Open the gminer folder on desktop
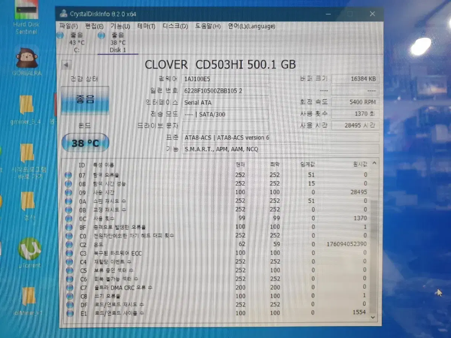The image size is (451, 338). point(26,110)
